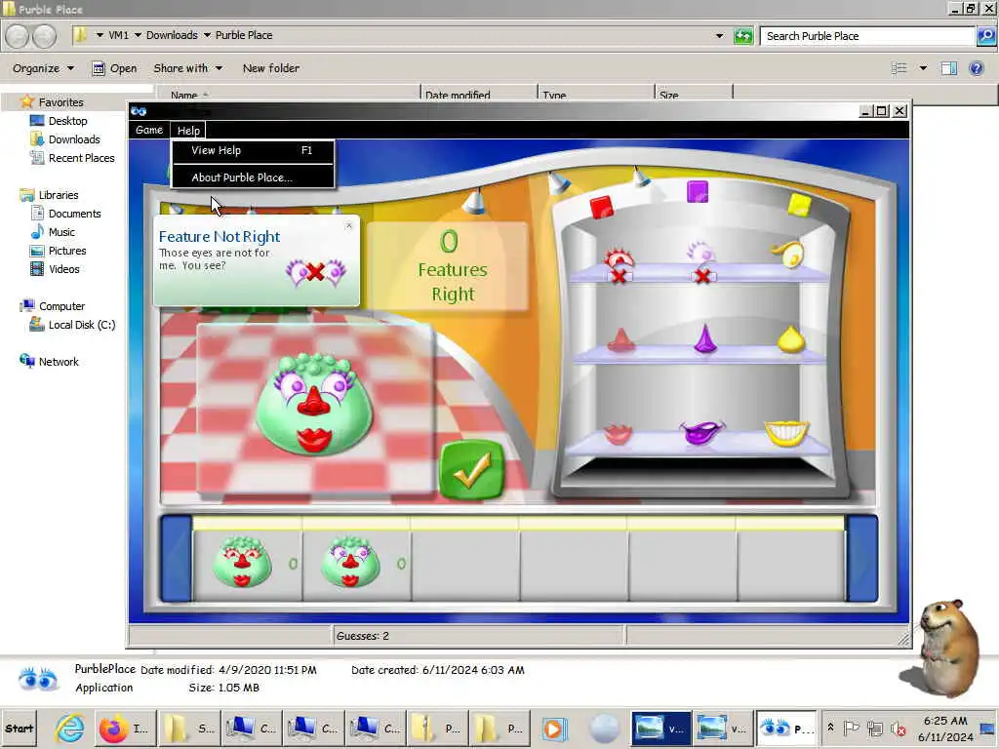Click the Action Center flag icon
This screenshot has height=749, width=999.
(851, 728)
